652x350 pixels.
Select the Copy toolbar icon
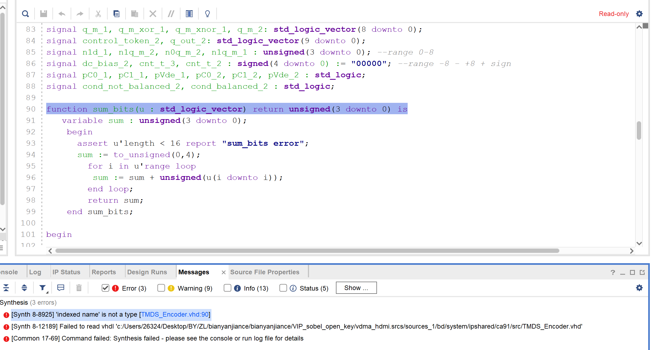coord(117,14)
